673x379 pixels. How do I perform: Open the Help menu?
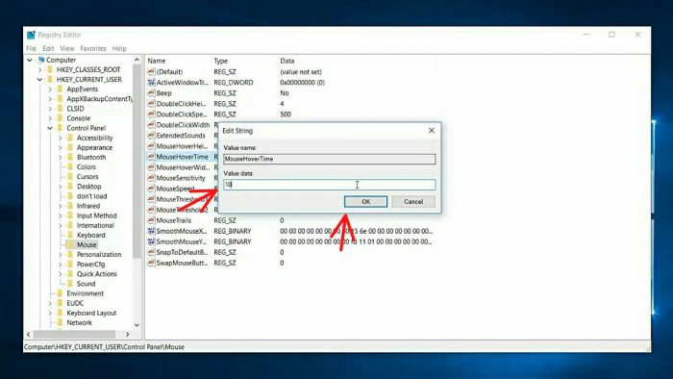[x=119, y=48]
